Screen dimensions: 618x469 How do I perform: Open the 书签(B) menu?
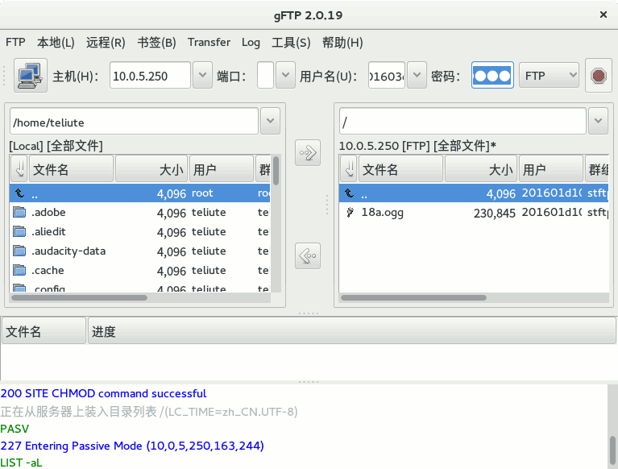pos(156,42)
